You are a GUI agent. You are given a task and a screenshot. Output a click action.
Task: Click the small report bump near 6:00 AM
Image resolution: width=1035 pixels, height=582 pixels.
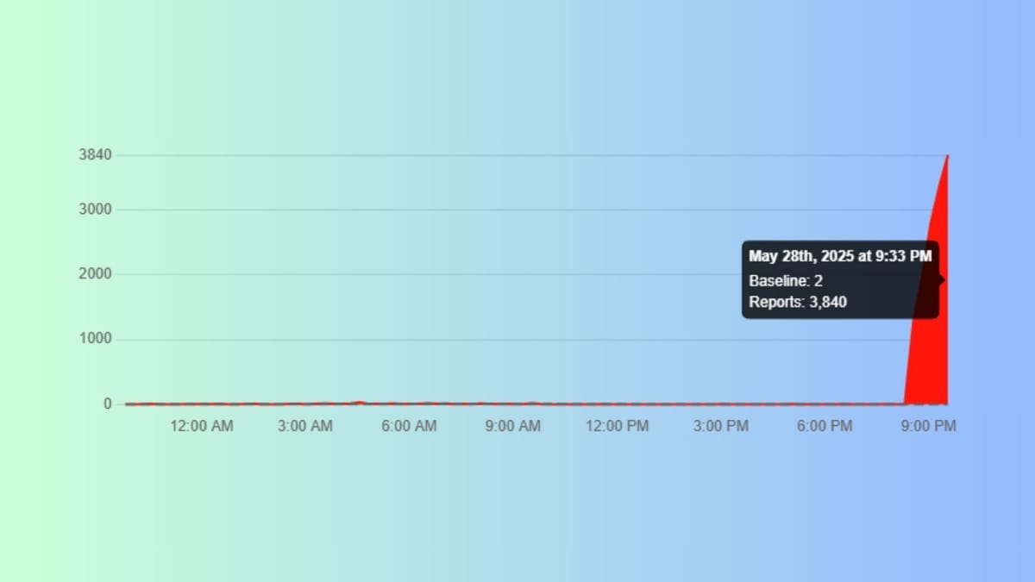point(358,401)
